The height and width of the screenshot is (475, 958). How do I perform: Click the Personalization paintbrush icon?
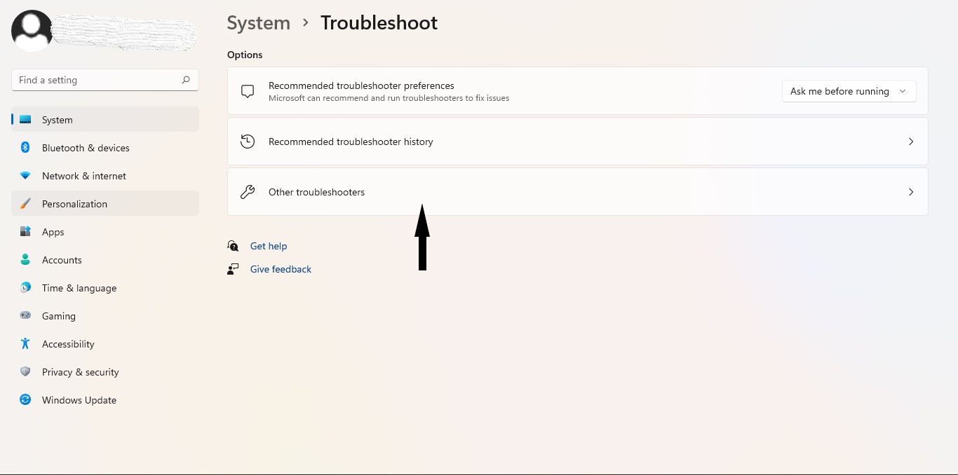[25, 204]
